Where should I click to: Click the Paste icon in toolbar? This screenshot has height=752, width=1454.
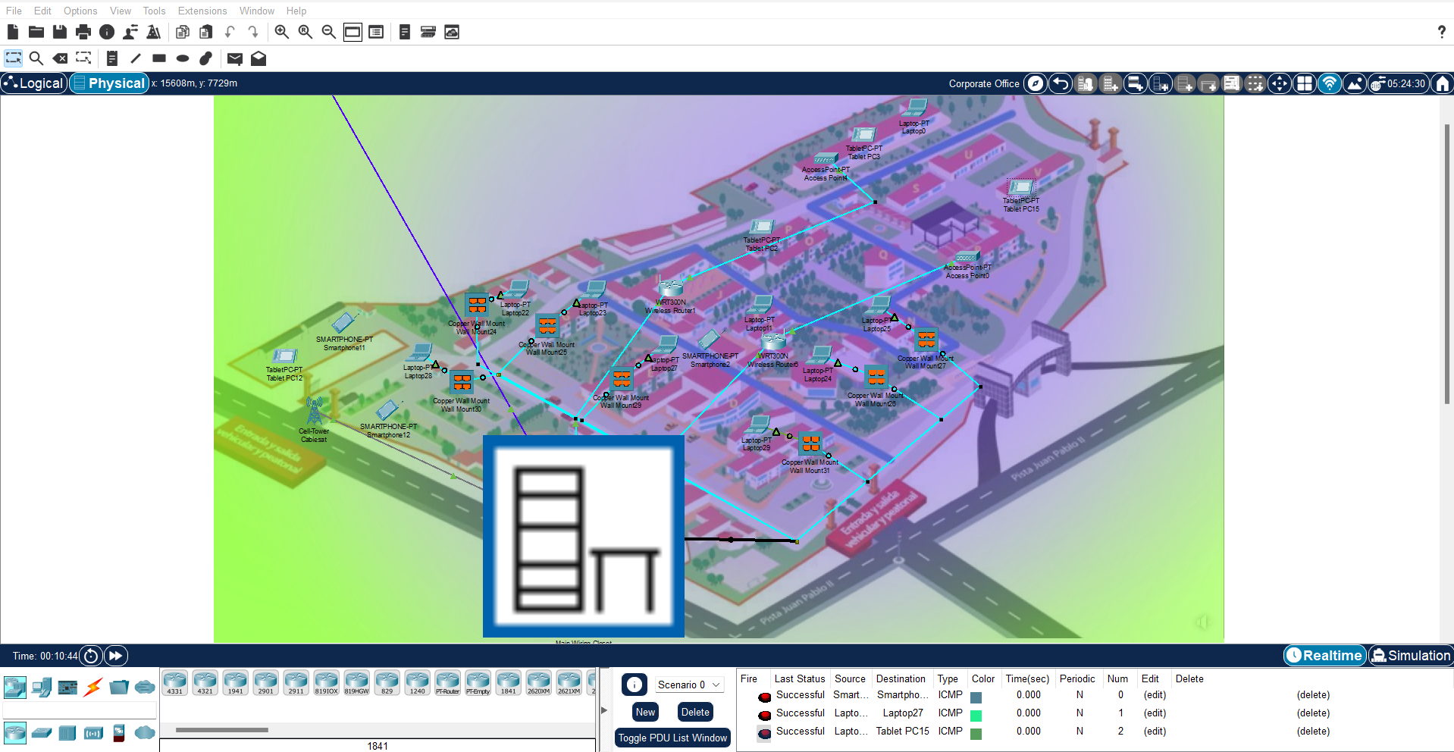(x=205, y=32)
